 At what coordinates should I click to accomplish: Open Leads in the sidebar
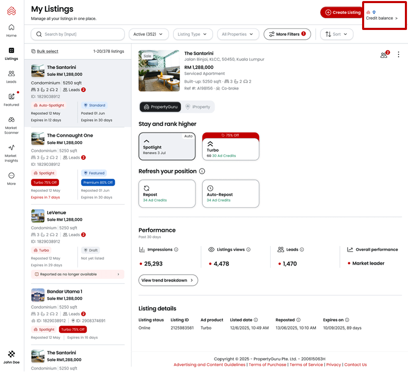[11, 76]
